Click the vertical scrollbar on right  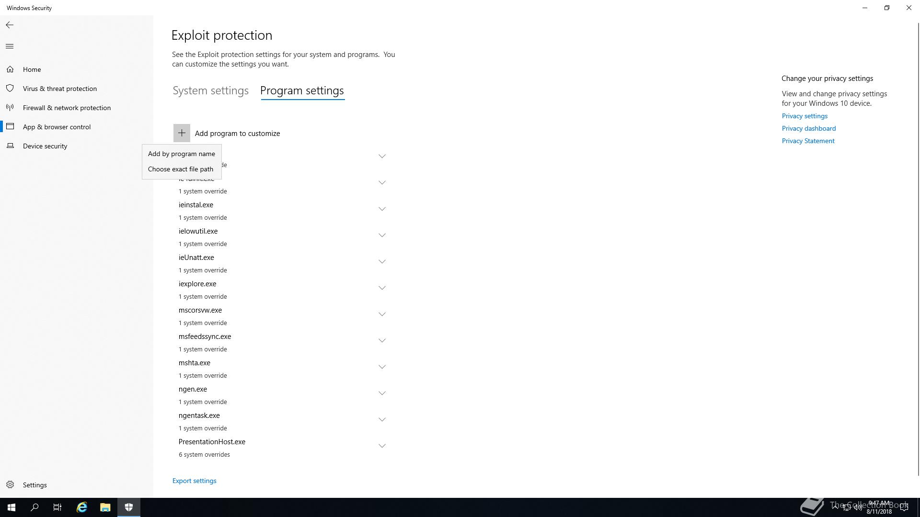click(918, 249)
